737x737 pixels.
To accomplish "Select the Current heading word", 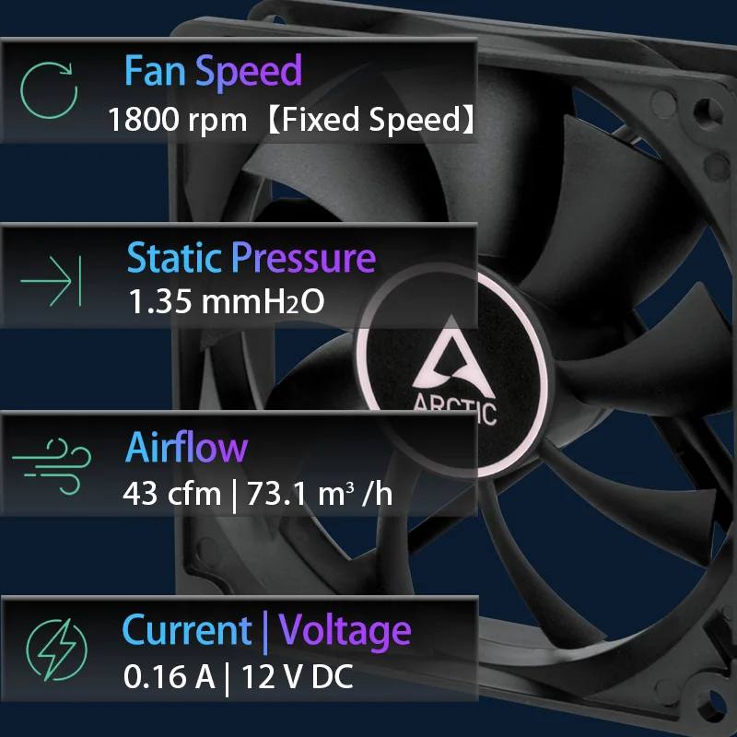I will pyautogui.click(x=187, y=630).
